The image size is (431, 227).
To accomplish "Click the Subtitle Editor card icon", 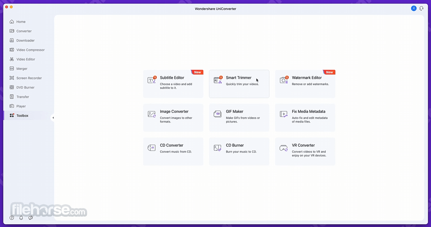I will [152, 80].
